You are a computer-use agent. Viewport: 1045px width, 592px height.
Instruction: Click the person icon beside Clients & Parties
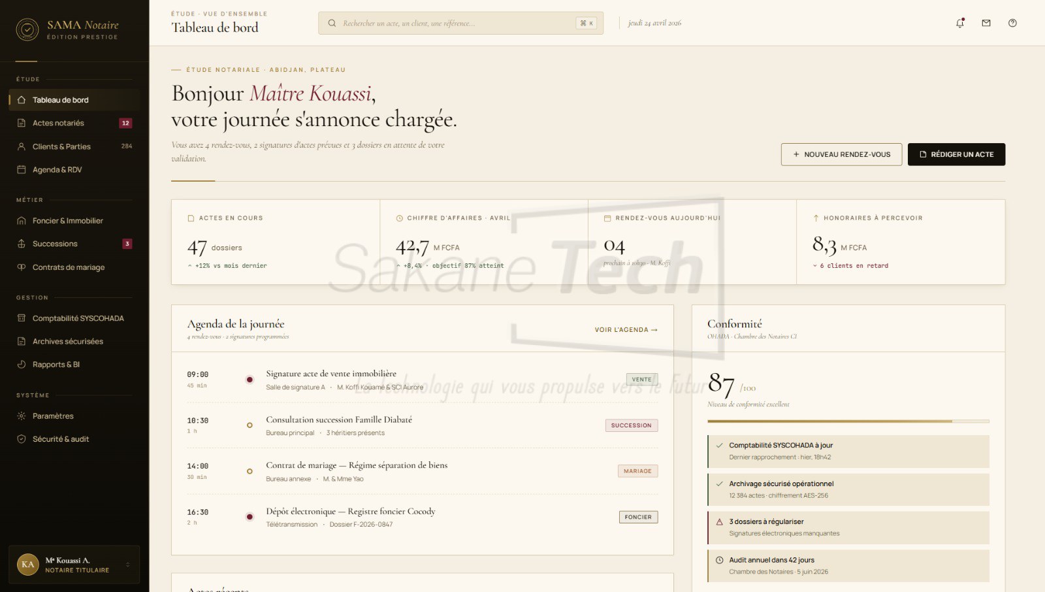coord(22,146)
